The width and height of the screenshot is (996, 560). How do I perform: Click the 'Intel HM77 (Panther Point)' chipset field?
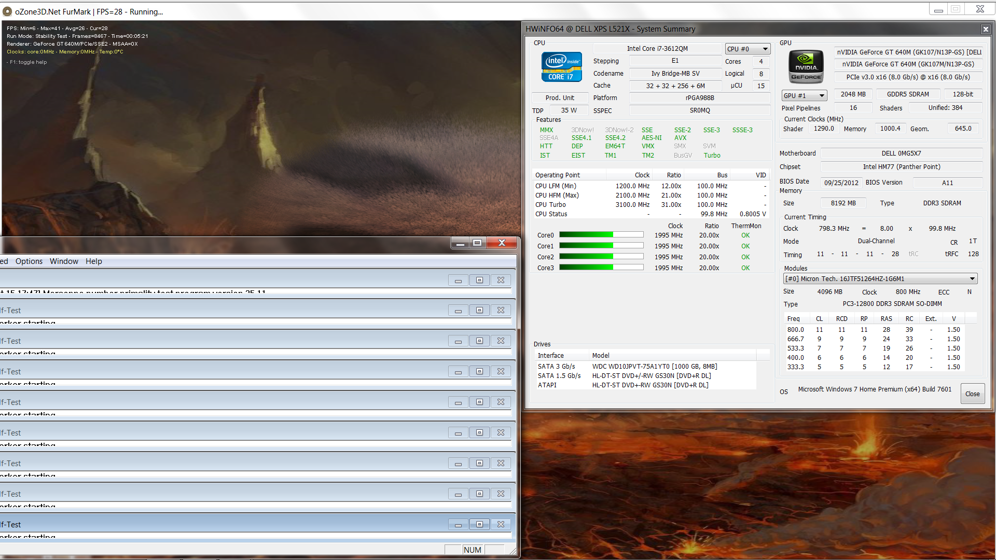click(901, 167)
